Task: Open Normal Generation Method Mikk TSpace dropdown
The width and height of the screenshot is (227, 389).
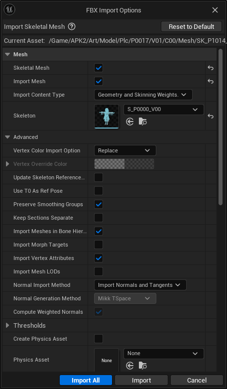Action: coord(125,298)
